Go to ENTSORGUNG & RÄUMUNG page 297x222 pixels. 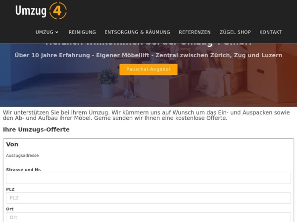[137, 32]
